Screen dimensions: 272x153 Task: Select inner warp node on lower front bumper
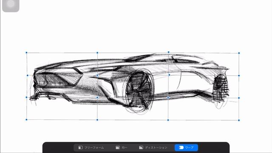click(97, 97)
